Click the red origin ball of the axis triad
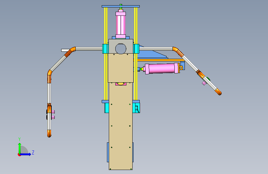This screenshot has width=268, height=174. 19,154
